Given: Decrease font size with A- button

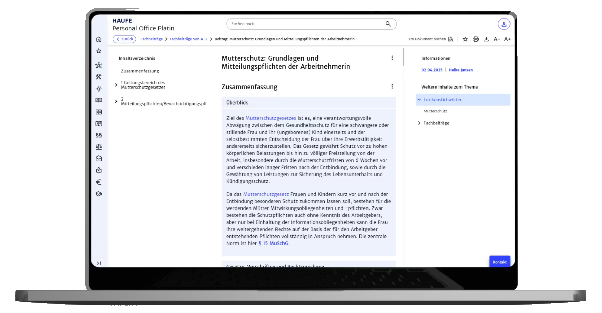Looking at the screenshot, I should pyautogui.click(x=497, y=39).
